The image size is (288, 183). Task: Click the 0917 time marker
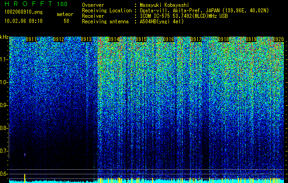pos(196,39)
